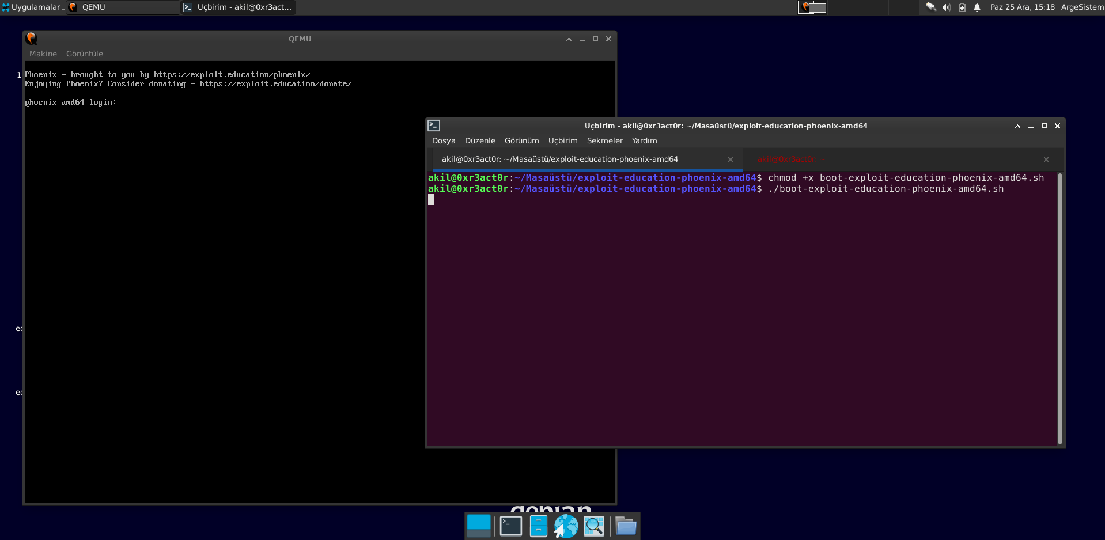Open the Görünüm menu in the terminal
The height and width of the screenshot is (540, 1105).
point(522,140)
